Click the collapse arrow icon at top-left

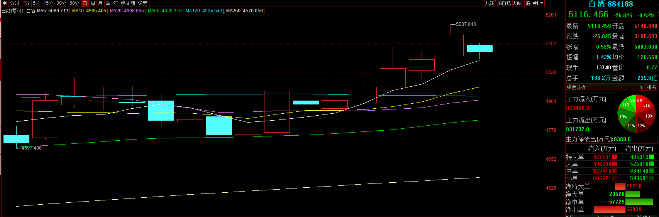point(5,3)
